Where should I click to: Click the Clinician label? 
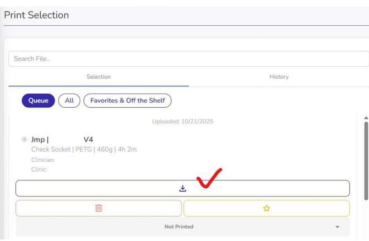pos(43,160)
